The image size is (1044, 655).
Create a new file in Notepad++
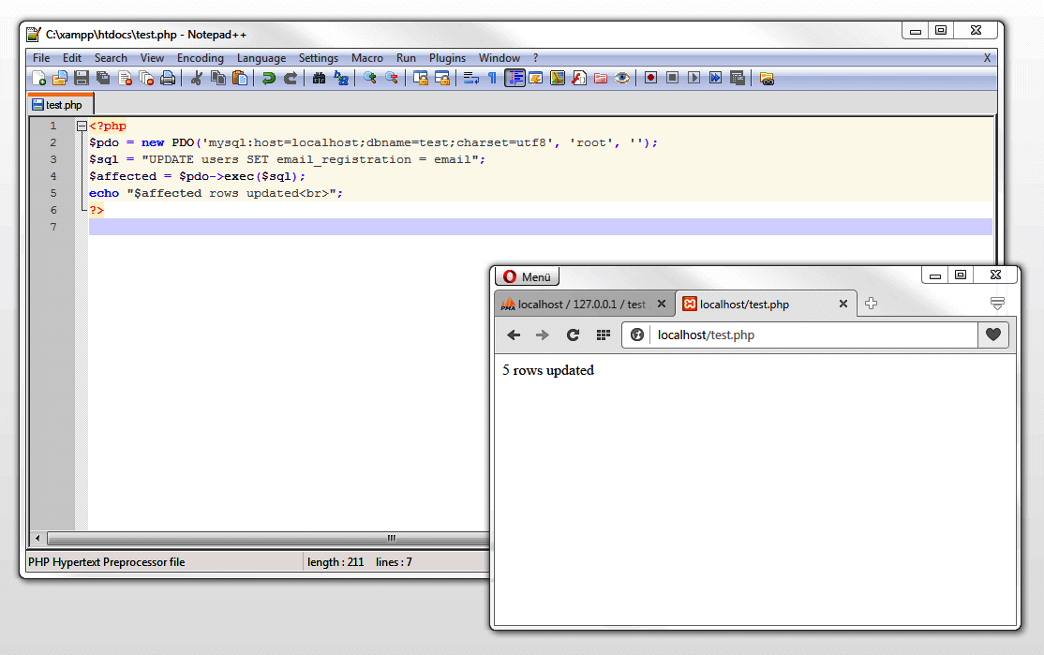tap(39, 78)
